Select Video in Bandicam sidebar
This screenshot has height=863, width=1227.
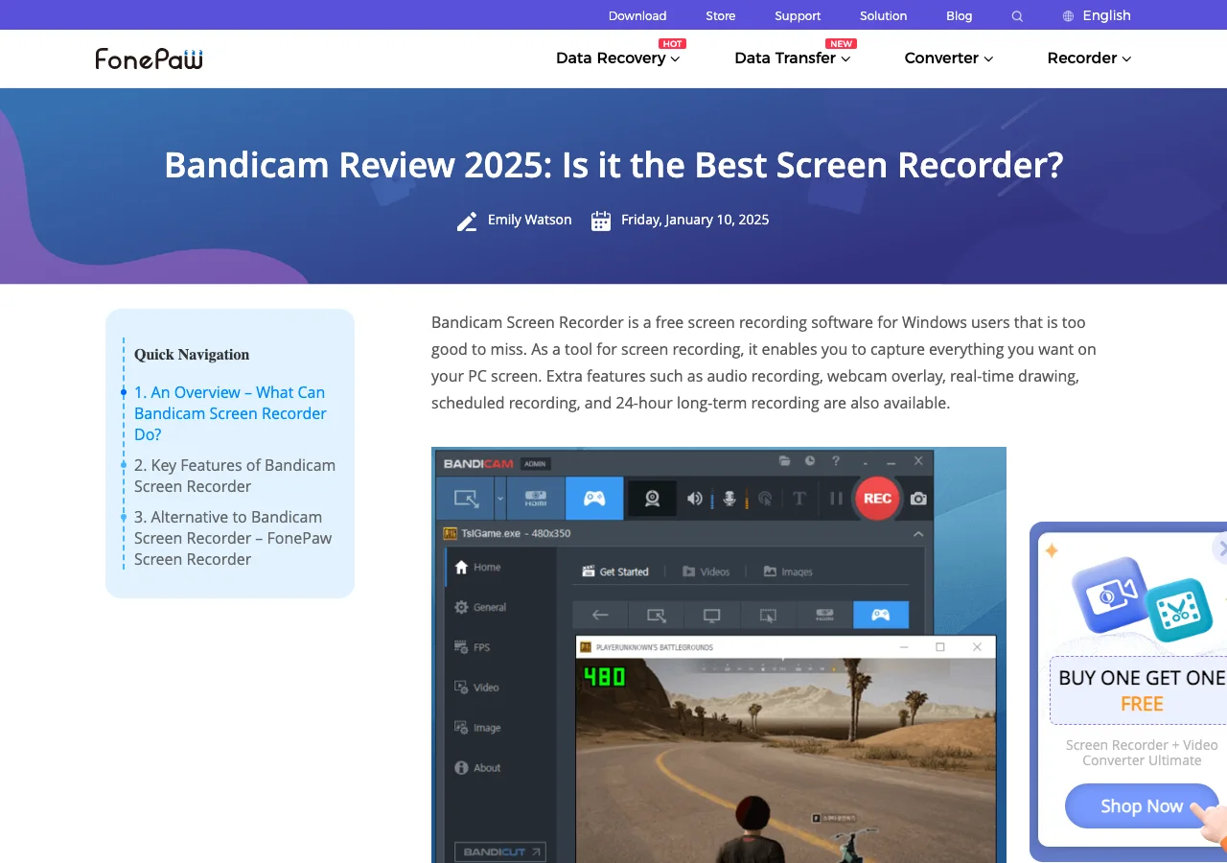[476, 688]
